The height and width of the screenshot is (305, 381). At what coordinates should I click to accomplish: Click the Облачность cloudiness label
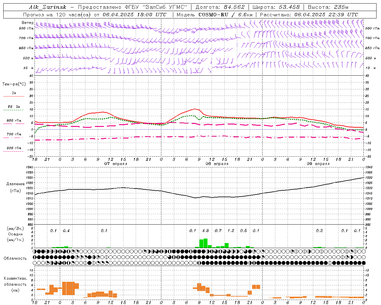pyautogui.click(x=15, y=259)
